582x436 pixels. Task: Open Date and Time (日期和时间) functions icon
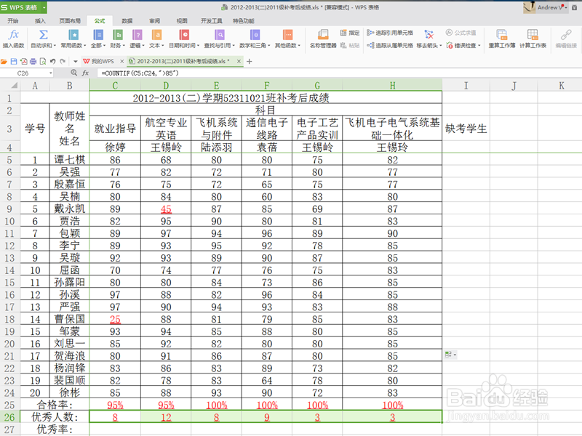pyautogui.click(x=184, y=35)
